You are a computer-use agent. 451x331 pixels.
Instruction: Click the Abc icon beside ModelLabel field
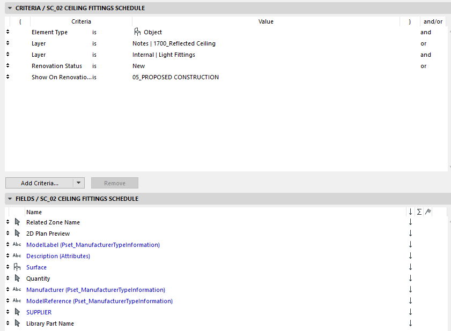(x=17, y=244)
